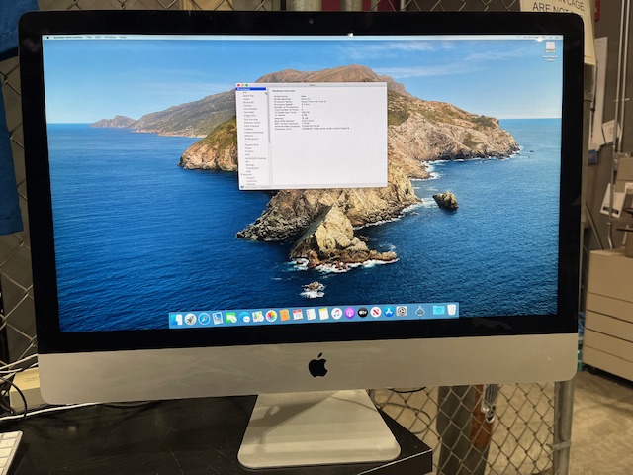Open System Preferences gear in Dock
Image resolution: width=633 pixels, height=475 pixels.
coord(402,311)
